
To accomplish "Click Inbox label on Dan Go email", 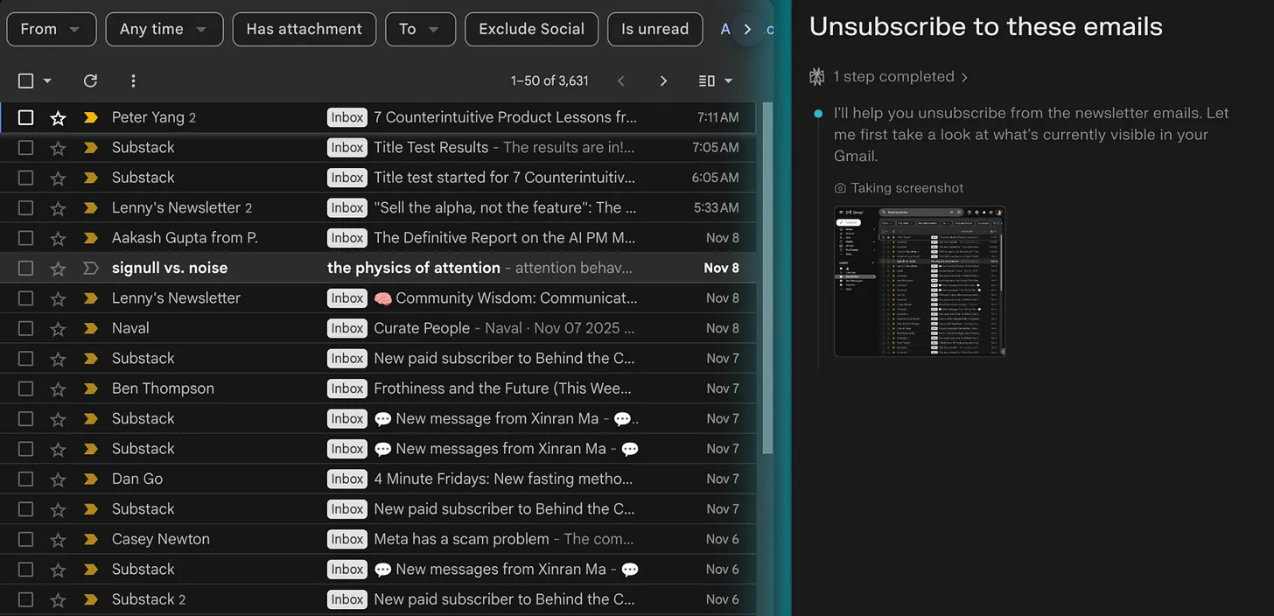I will click(x=347, y=479).
